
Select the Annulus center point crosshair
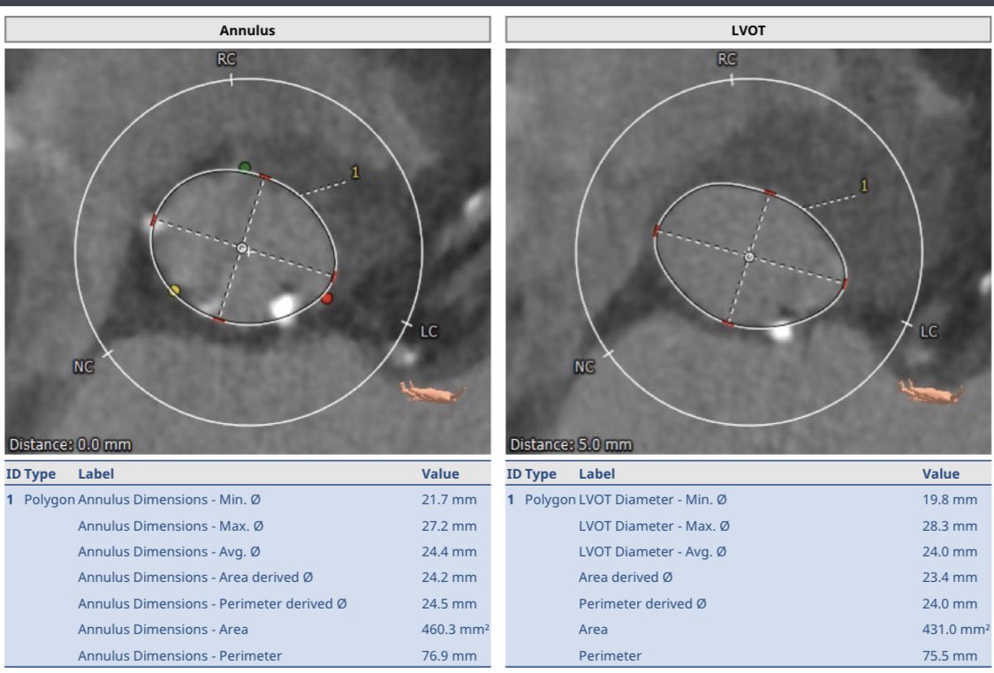(241, 248)
